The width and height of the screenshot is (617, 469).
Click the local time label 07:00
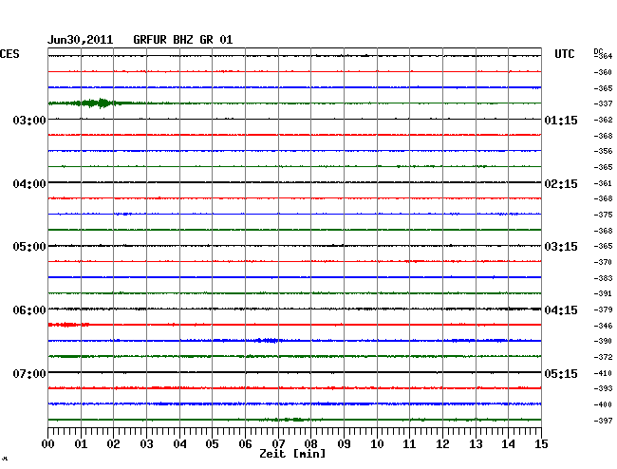tap(29, 373)
